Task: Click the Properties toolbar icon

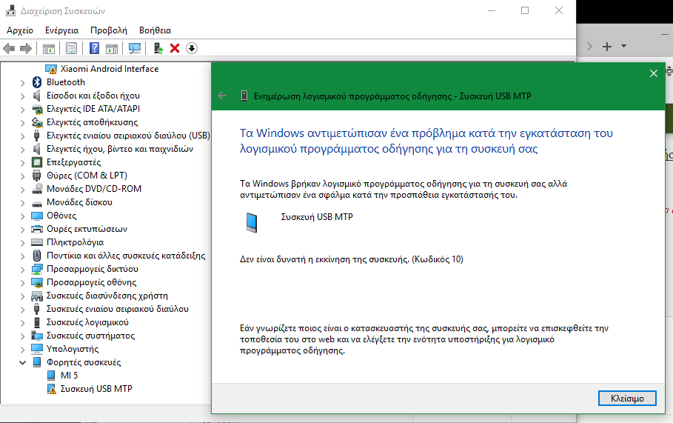Action: click(x=71, y=48)
